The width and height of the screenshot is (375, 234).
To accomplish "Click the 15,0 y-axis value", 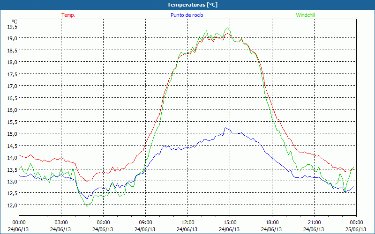I will (12, 134).
